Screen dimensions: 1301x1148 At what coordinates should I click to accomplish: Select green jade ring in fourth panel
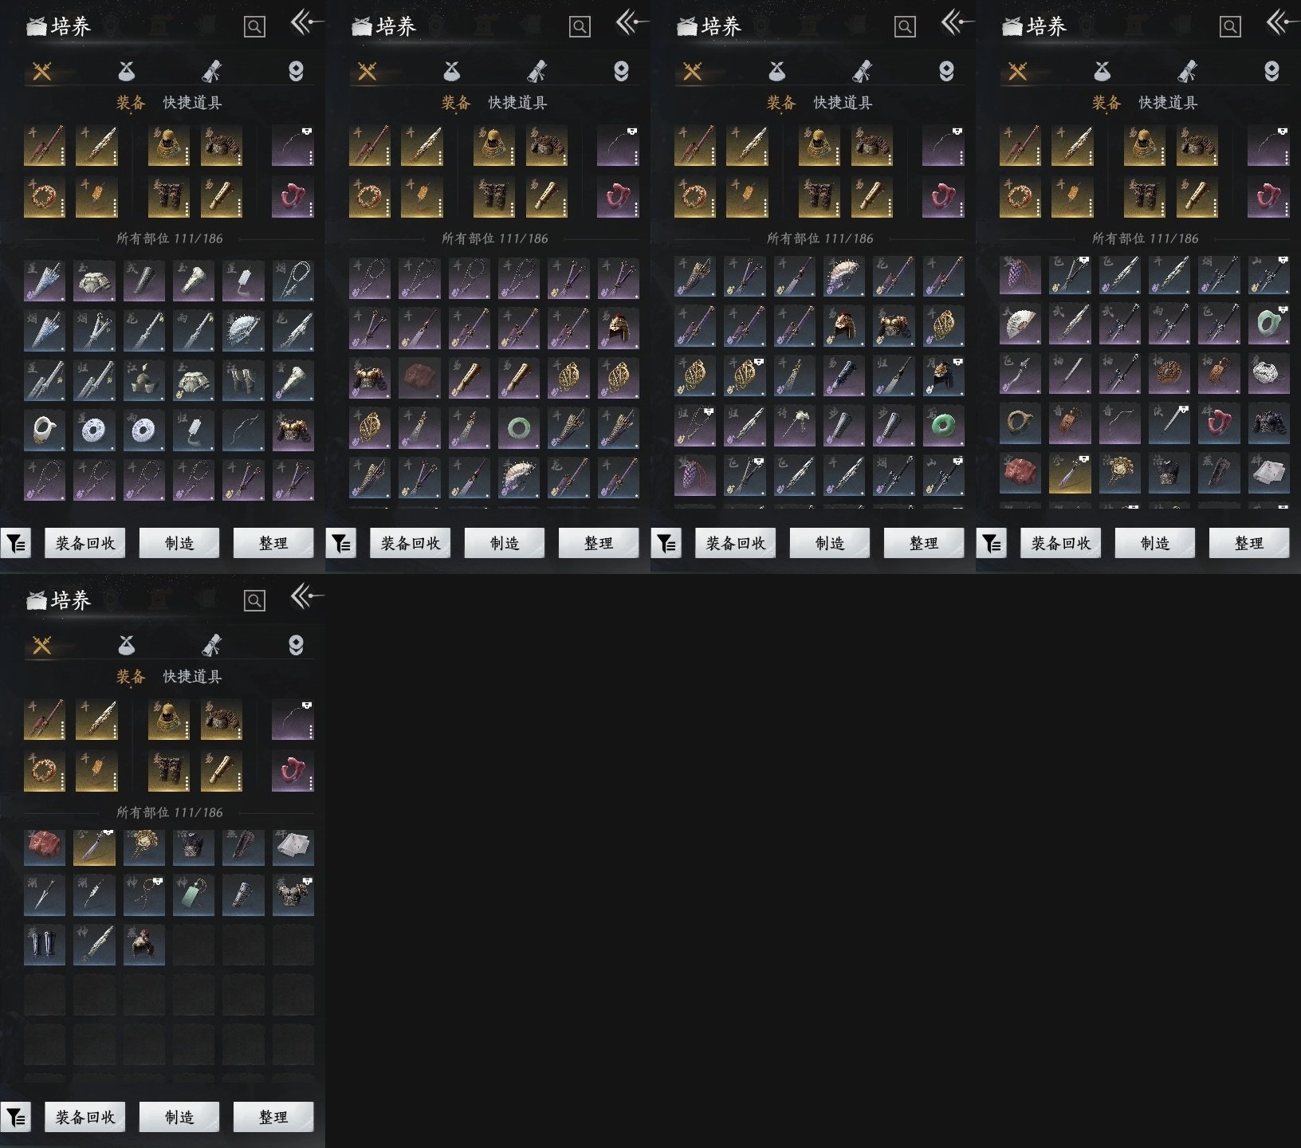pos(1268,325)
